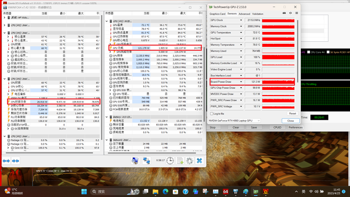
Task: Open the GPU Load sensor dropdown
Action: coord(241,57)
